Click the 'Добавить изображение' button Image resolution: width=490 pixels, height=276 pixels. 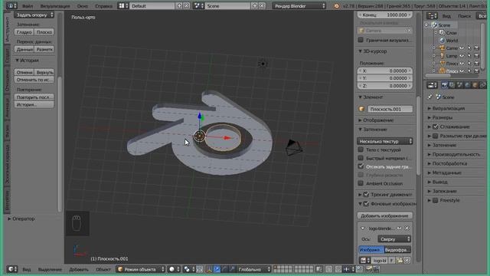(x=384, y=215)
